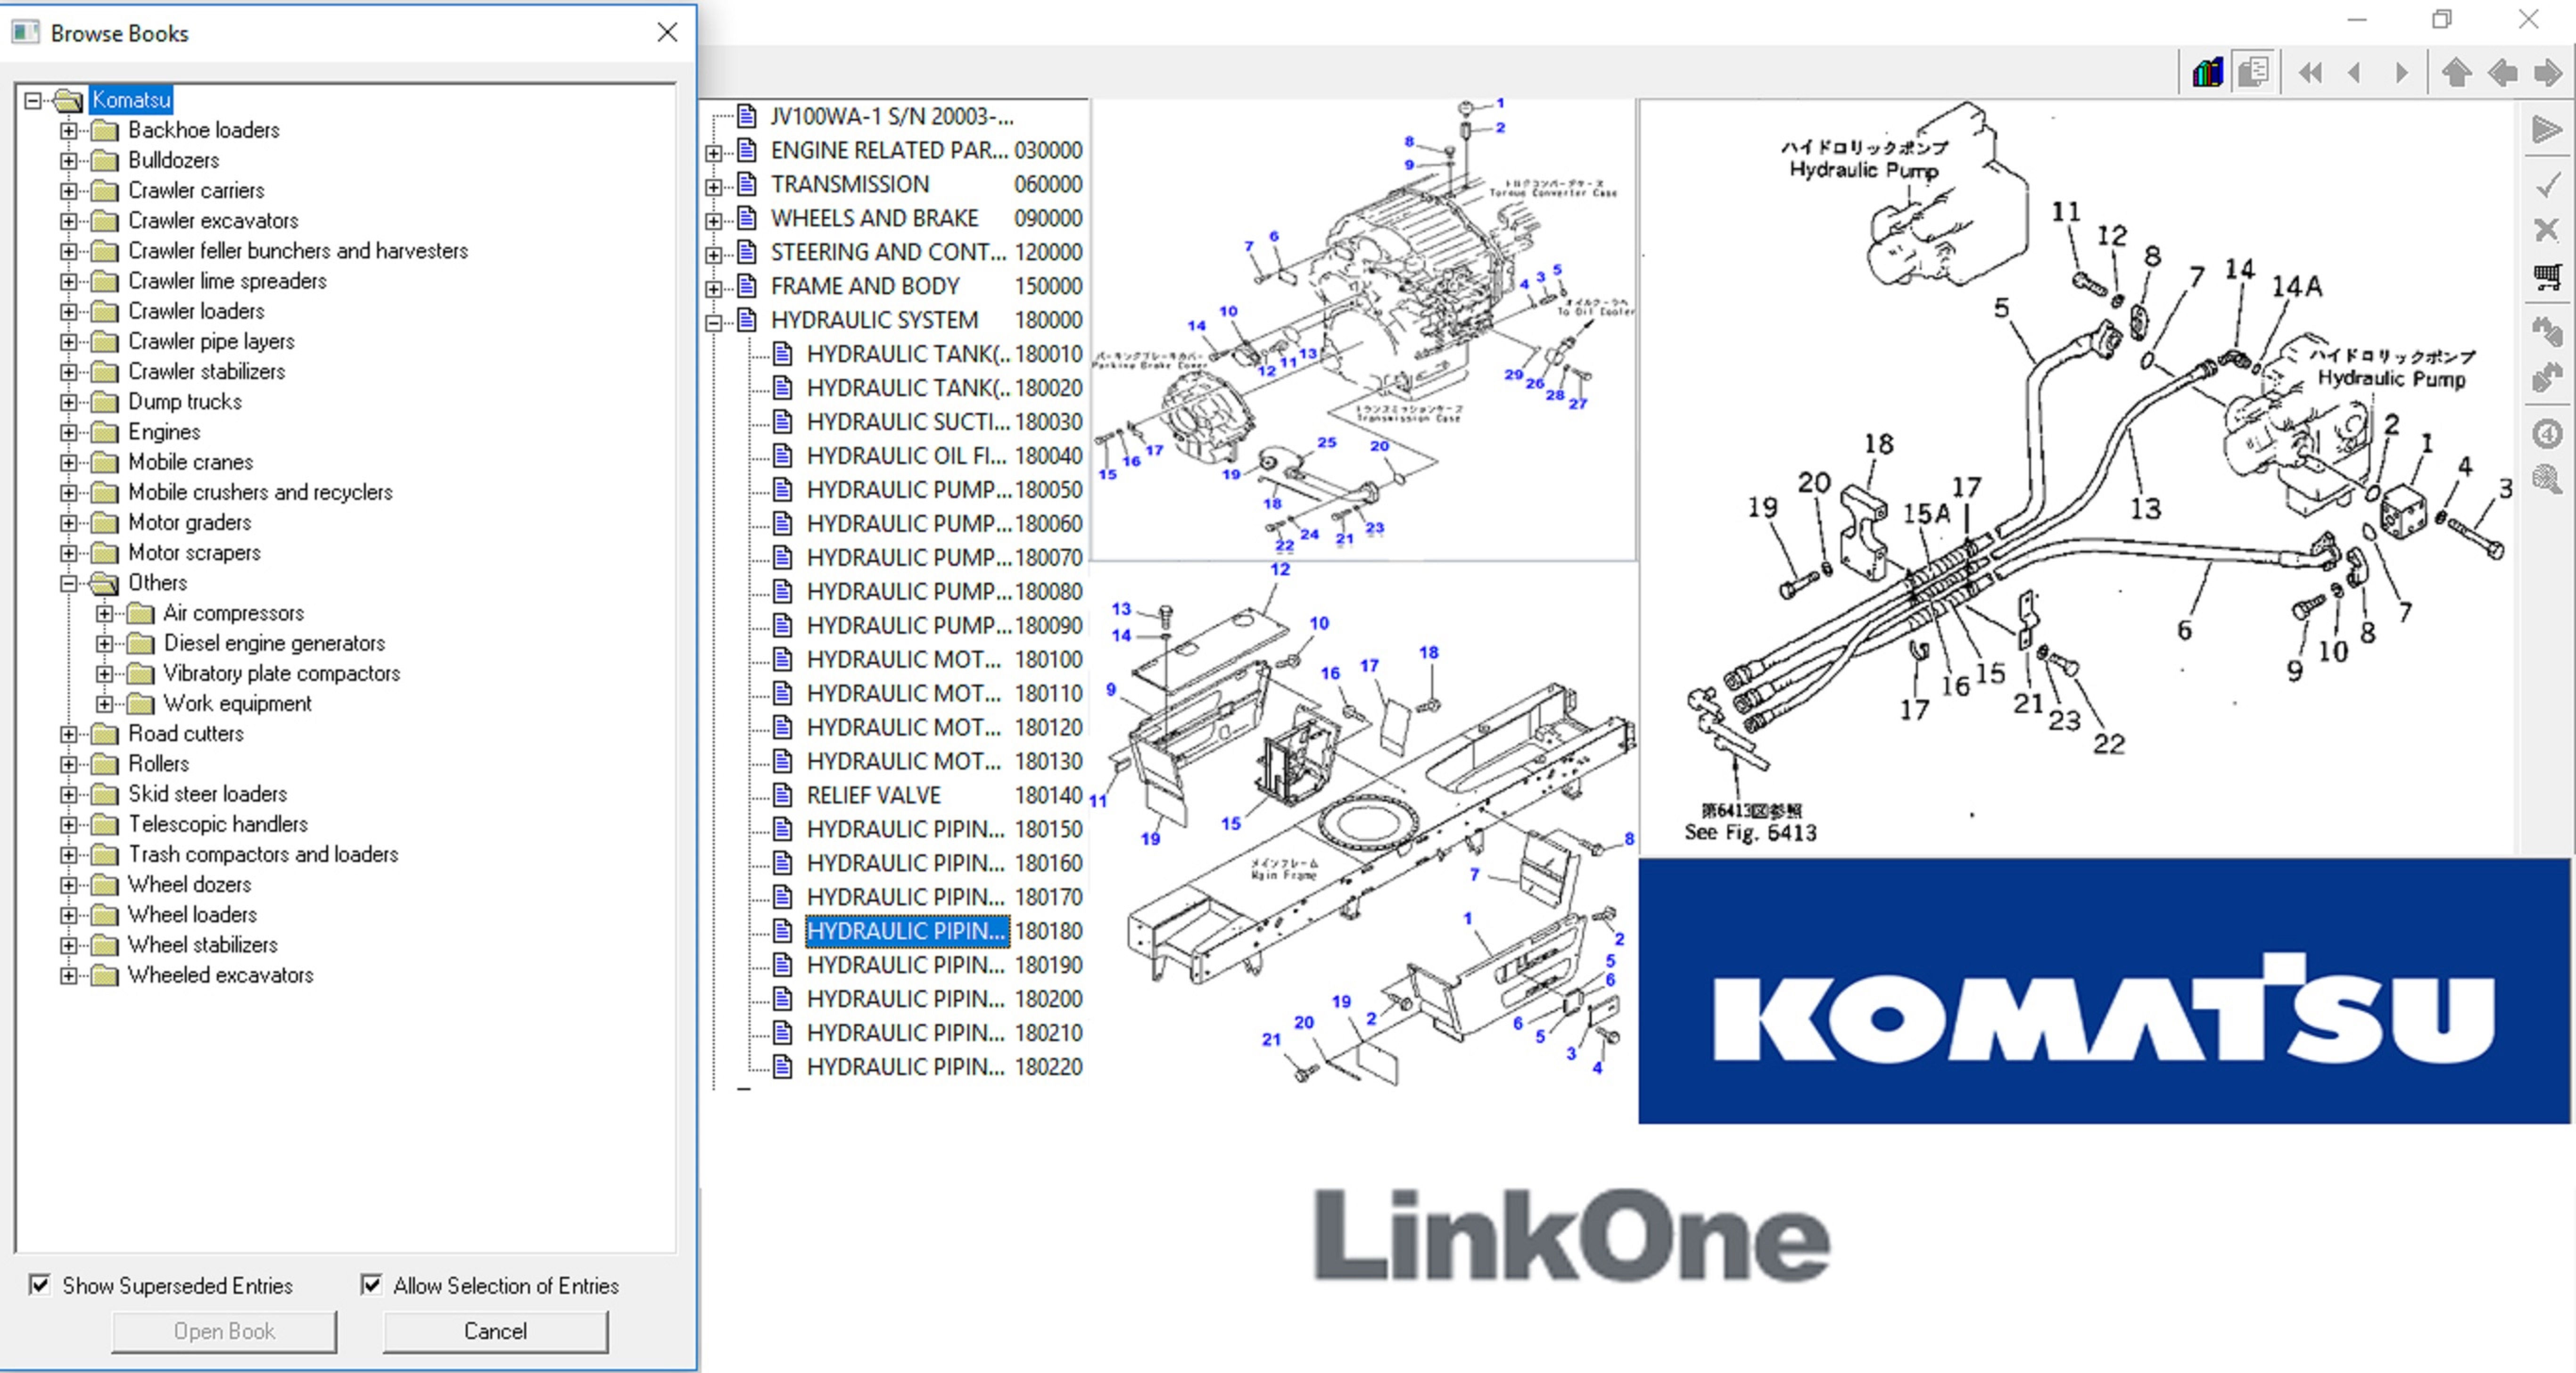Viewport: 2576px width, 1373px height.
Task: Click the Engines folder icon
Action: tap(105, 432)
